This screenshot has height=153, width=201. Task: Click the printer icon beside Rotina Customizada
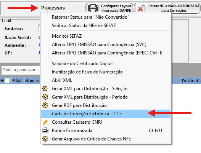pyautogui.click(x=45, y=131)
